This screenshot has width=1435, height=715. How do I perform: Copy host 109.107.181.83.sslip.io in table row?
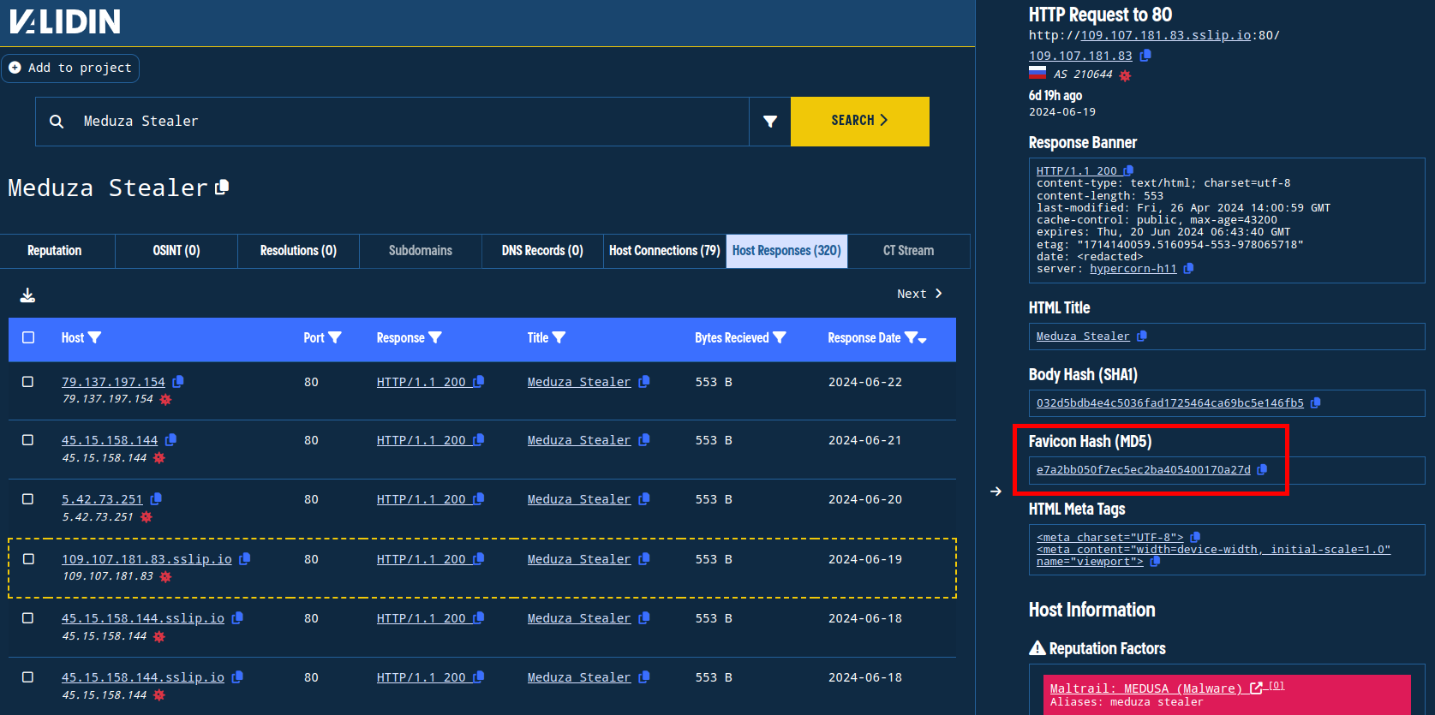pos(245,559)
